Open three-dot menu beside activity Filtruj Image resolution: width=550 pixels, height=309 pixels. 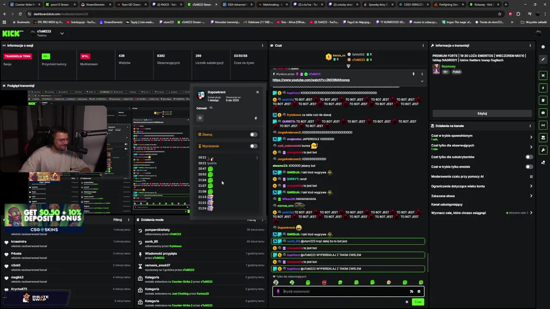[x=128, y=220]
